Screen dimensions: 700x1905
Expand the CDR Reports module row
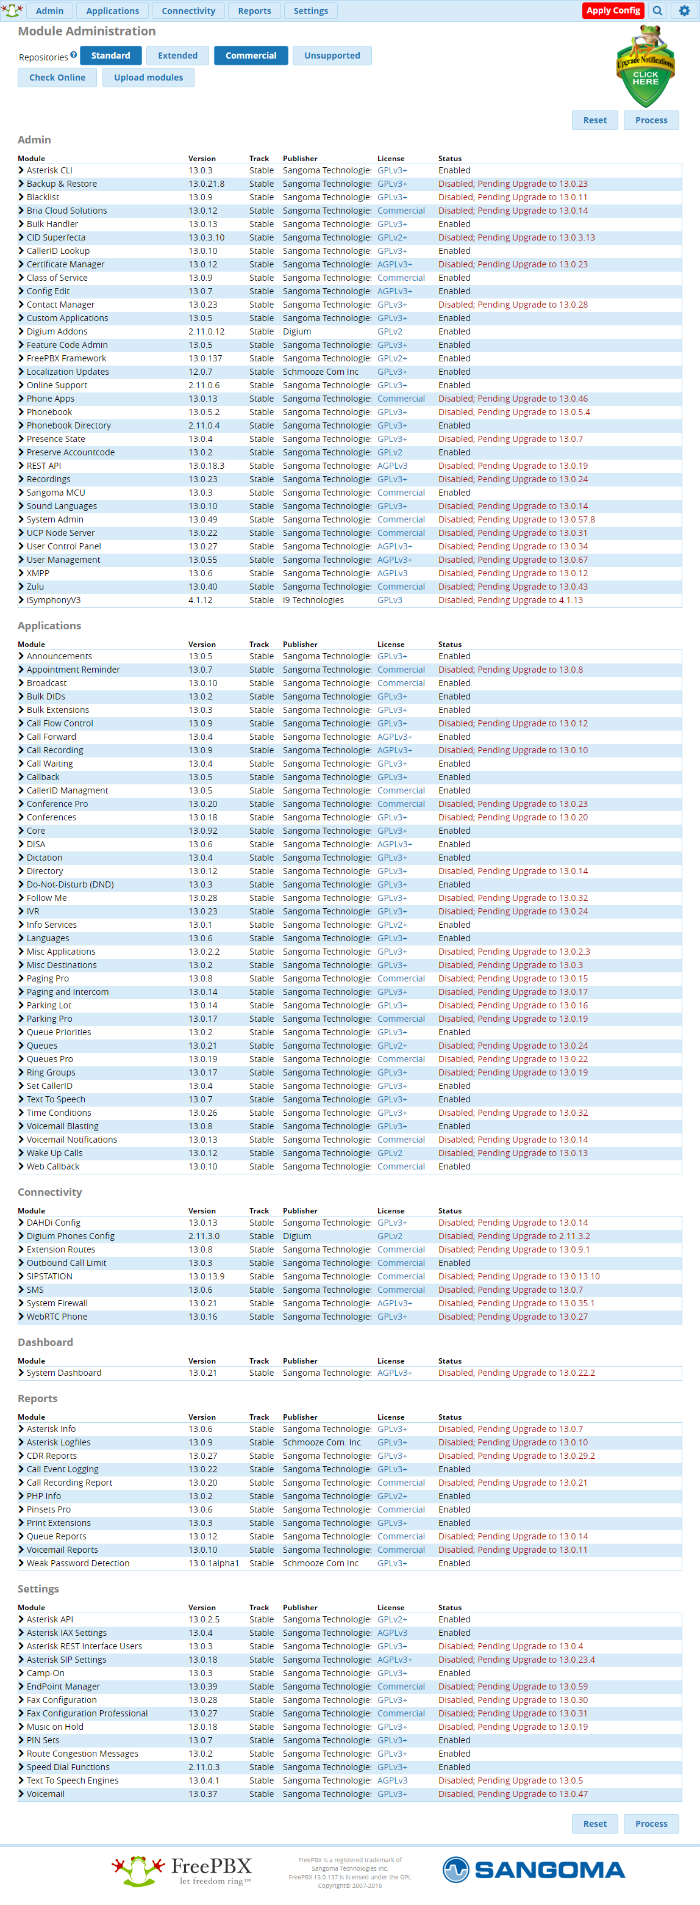pyautogui.click(x=349, y=1456)
